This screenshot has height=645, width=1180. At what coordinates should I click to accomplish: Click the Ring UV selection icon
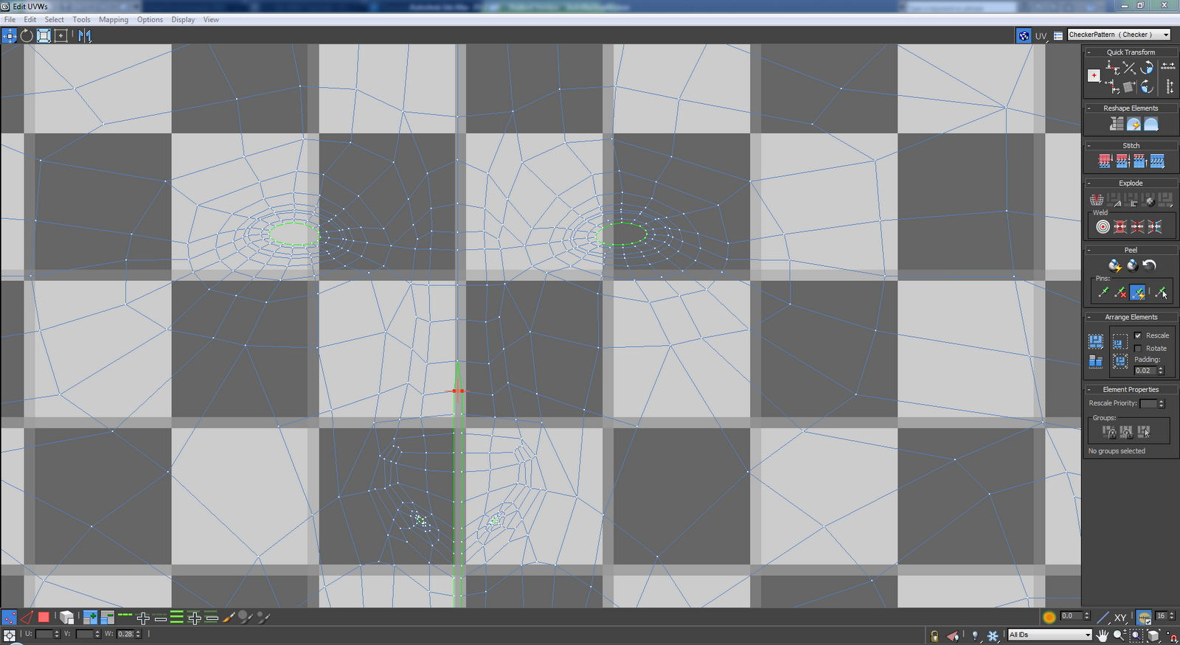177,617
